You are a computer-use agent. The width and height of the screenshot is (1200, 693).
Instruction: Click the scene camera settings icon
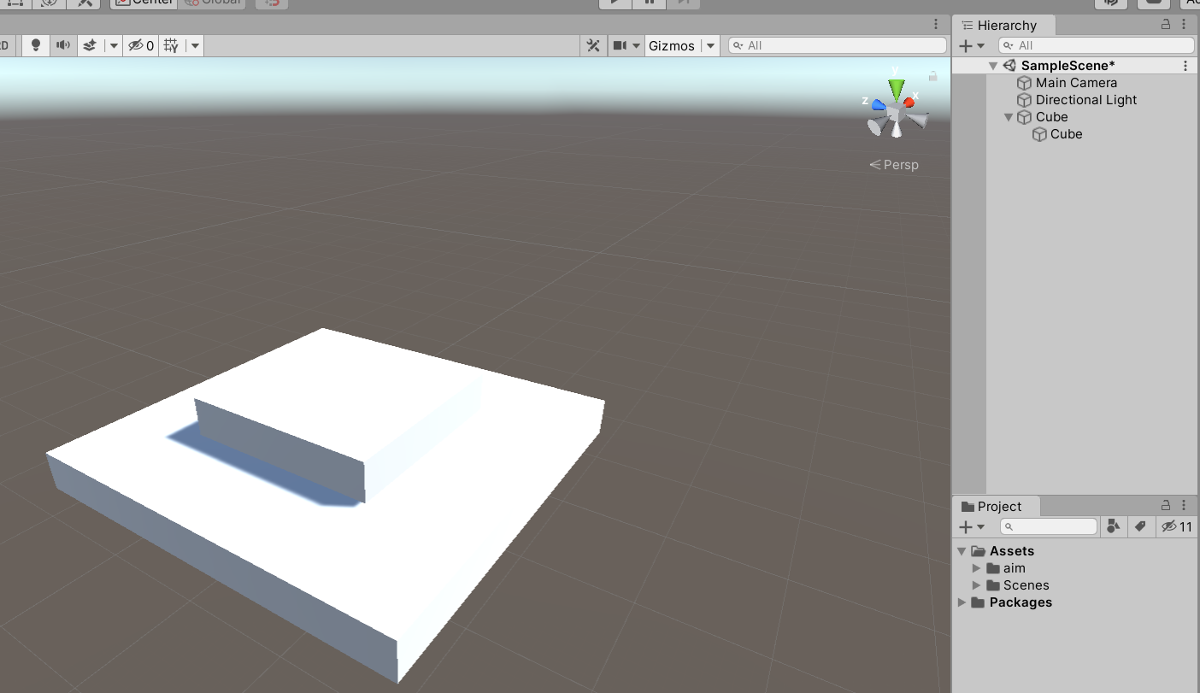click(620, 45)
